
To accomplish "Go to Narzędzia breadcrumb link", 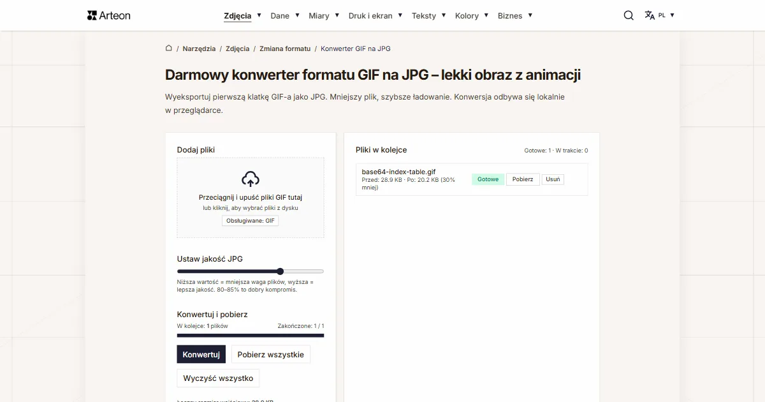I will tap(199, 48).
